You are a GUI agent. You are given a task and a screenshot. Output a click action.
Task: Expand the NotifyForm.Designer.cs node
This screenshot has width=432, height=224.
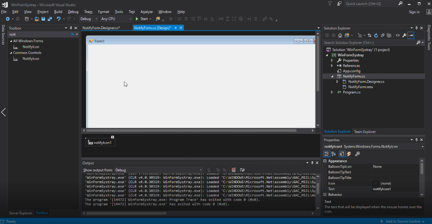coord(337,81)
